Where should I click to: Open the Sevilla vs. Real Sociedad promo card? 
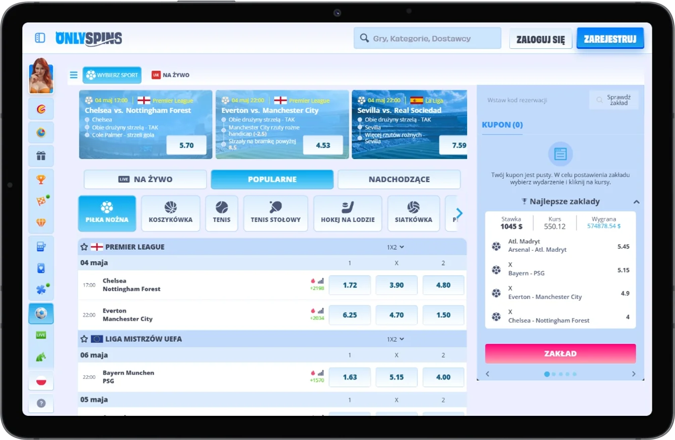[410, 124]
